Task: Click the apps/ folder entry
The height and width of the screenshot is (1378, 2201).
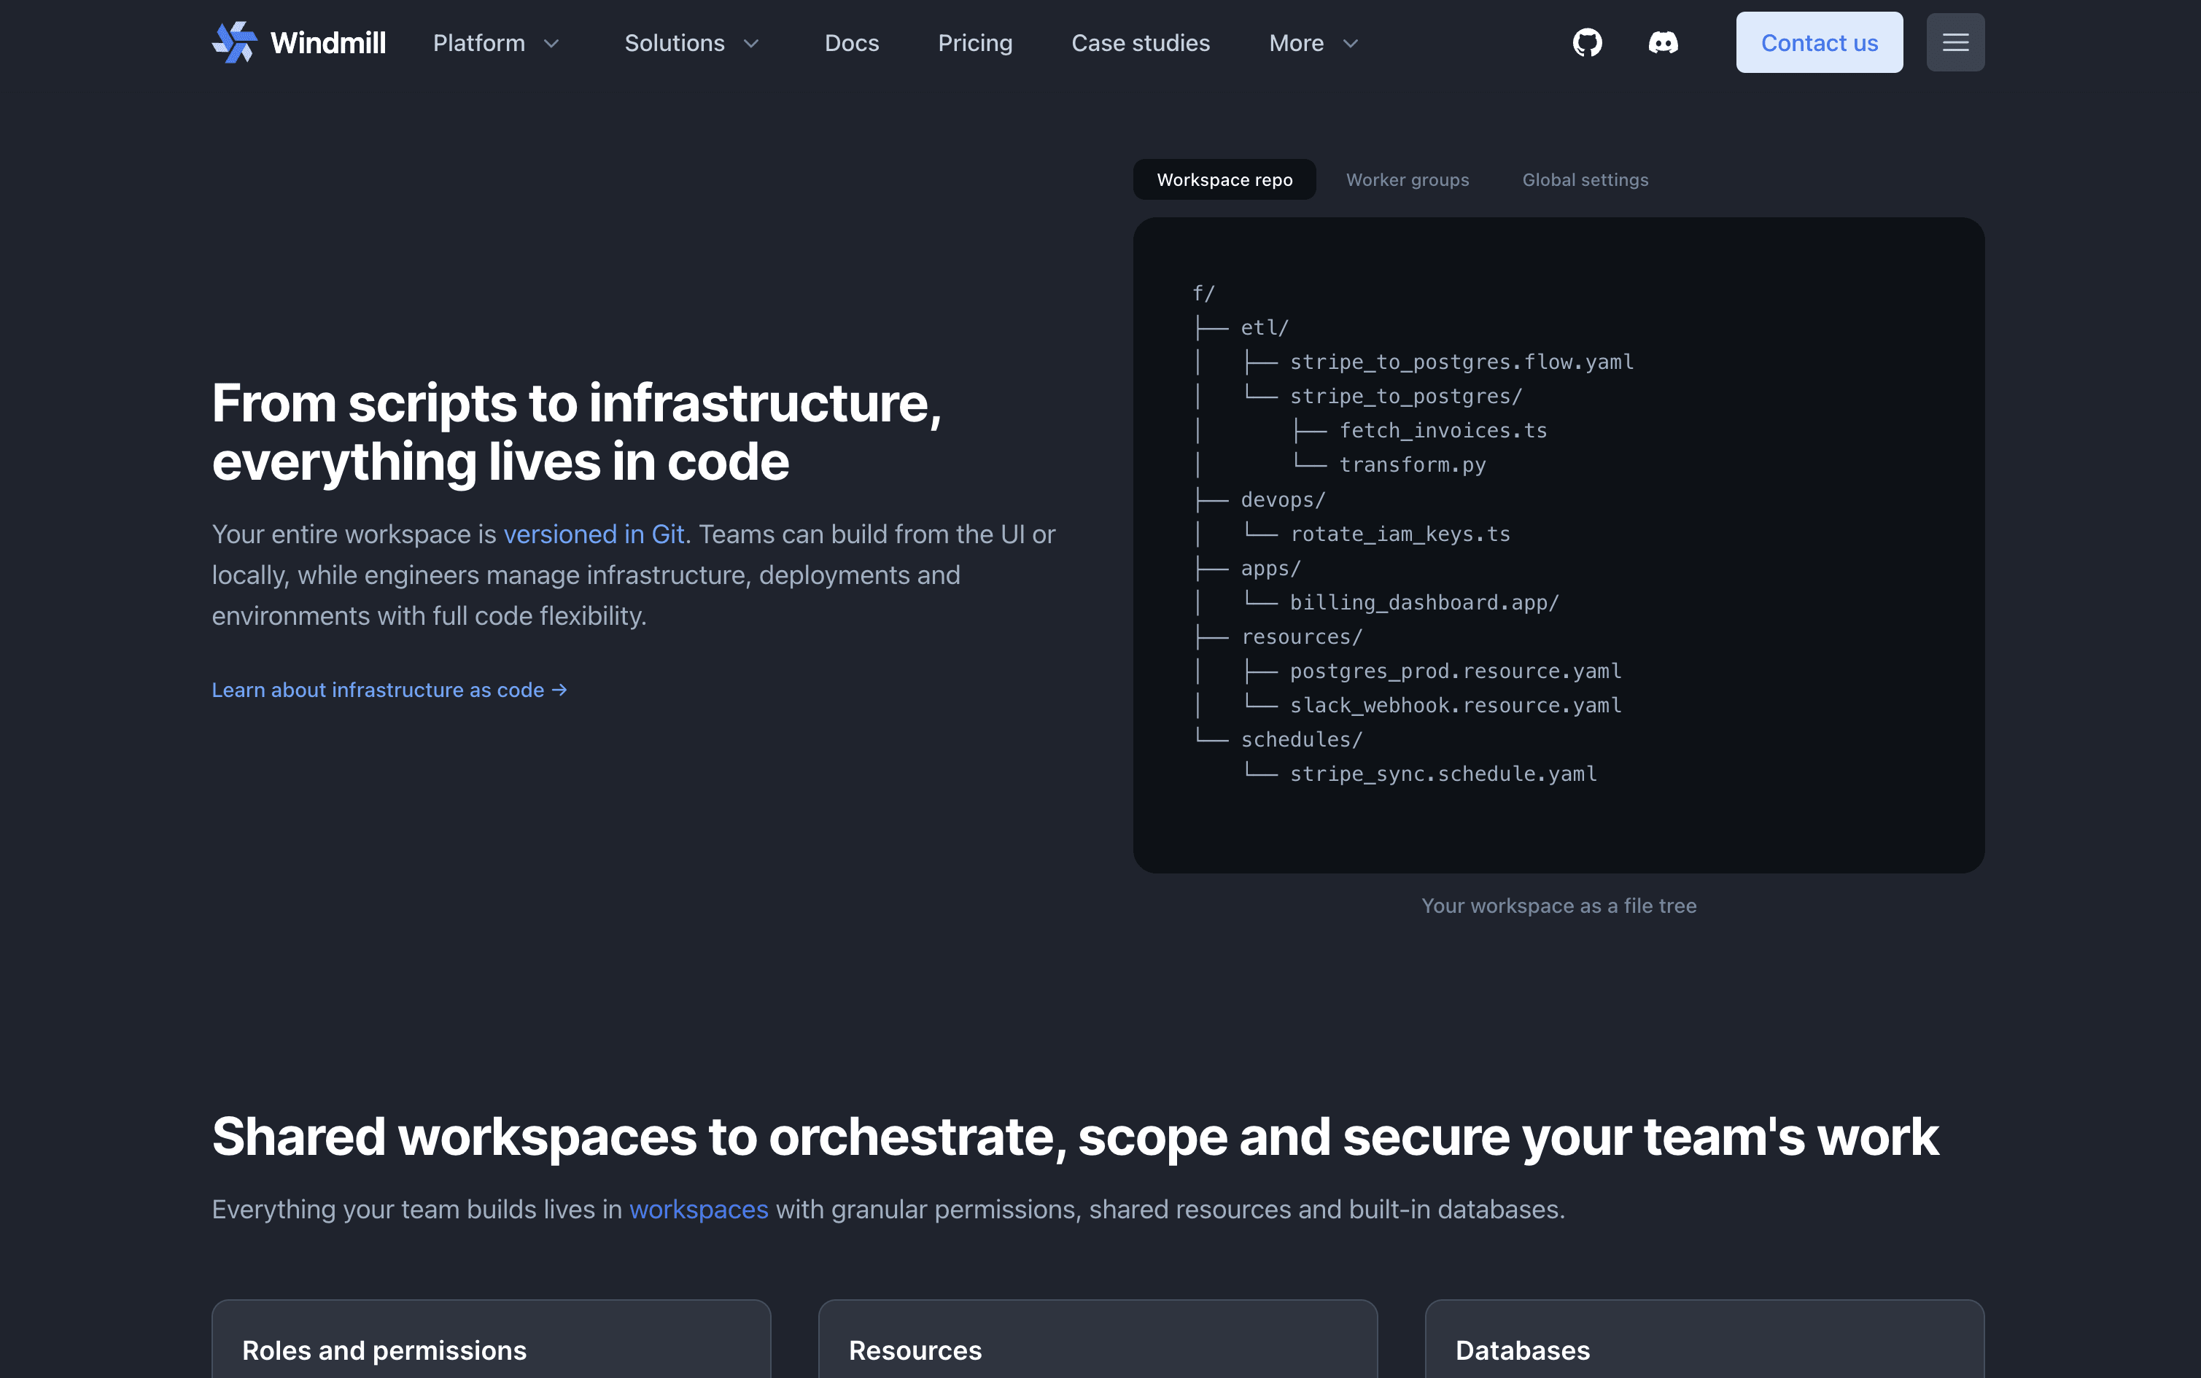Action: (x=1270, y=568)
